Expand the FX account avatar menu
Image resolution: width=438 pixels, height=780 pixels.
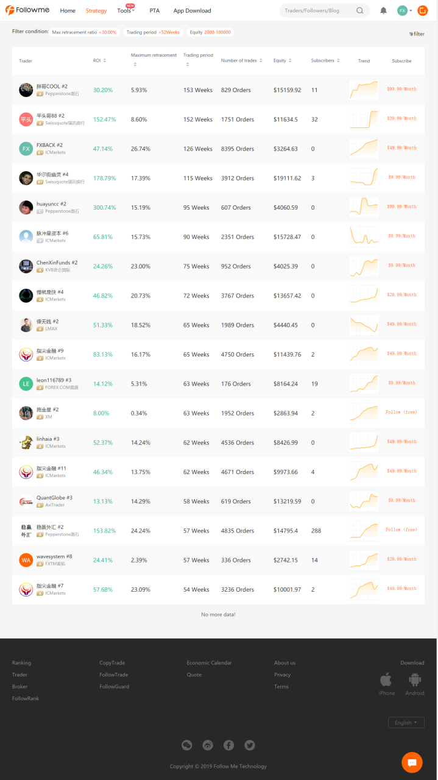404,10
